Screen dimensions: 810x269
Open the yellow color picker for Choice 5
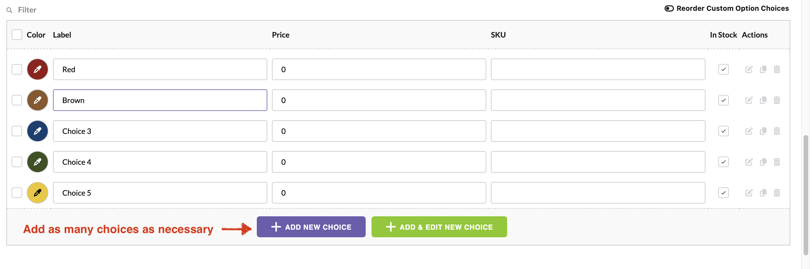(38, 193)
